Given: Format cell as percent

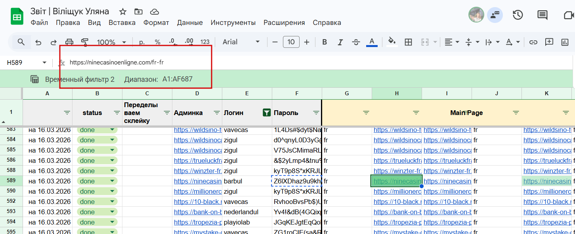Looking at the screenshot, I should [157, 42].
